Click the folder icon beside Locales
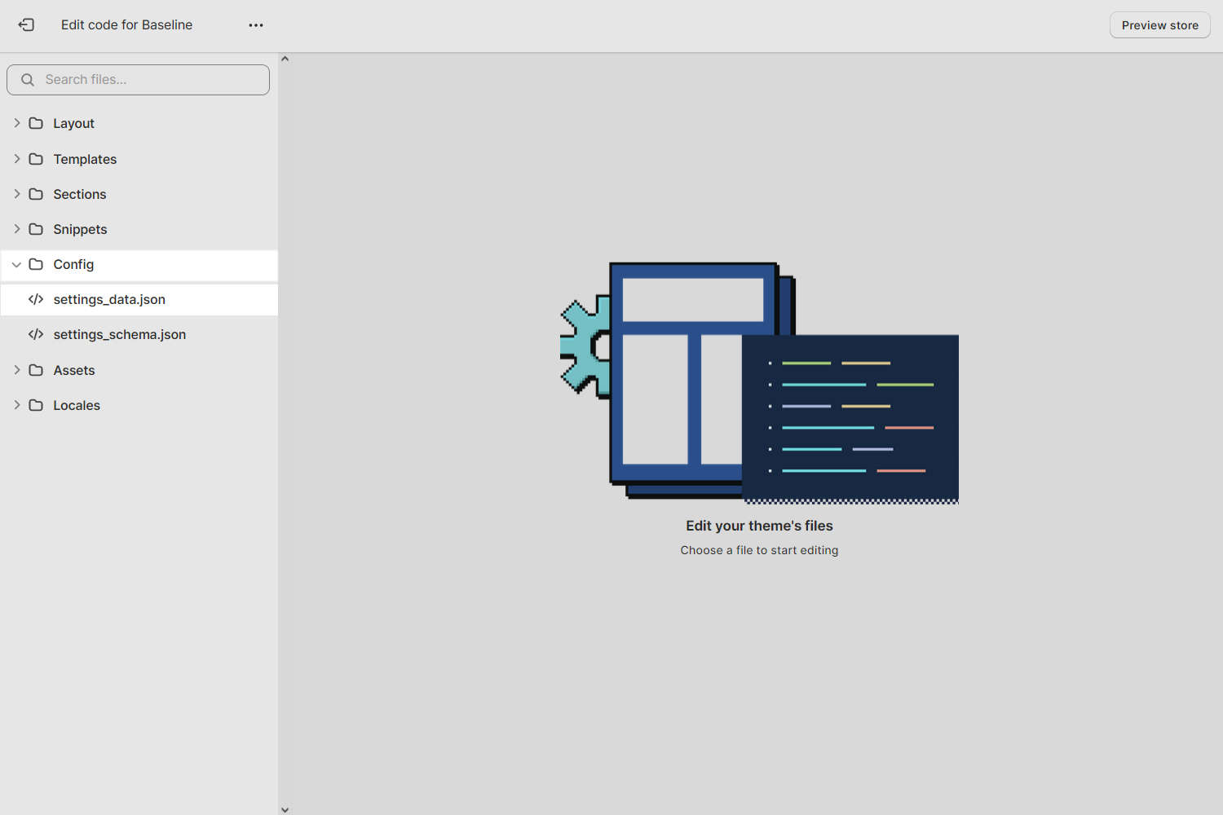This screenshot has height=815, width=1223. pyautogui.click(x=36, y=405)
